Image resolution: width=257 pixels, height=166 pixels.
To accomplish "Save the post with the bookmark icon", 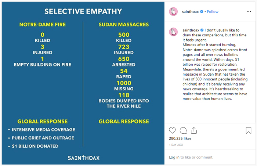I will 249,130.
